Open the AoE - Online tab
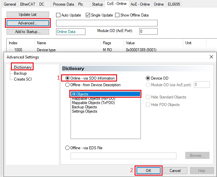The image size is (217, 177). click(x=140, y=4)
